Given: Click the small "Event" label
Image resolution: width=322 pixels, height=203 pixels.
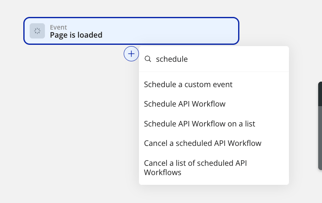Looking at the screenshot, I should click(58, 27).
